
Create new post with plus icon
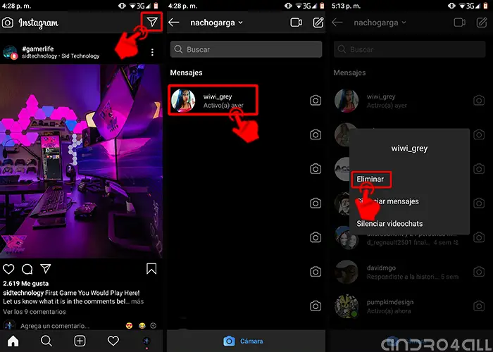80,341
